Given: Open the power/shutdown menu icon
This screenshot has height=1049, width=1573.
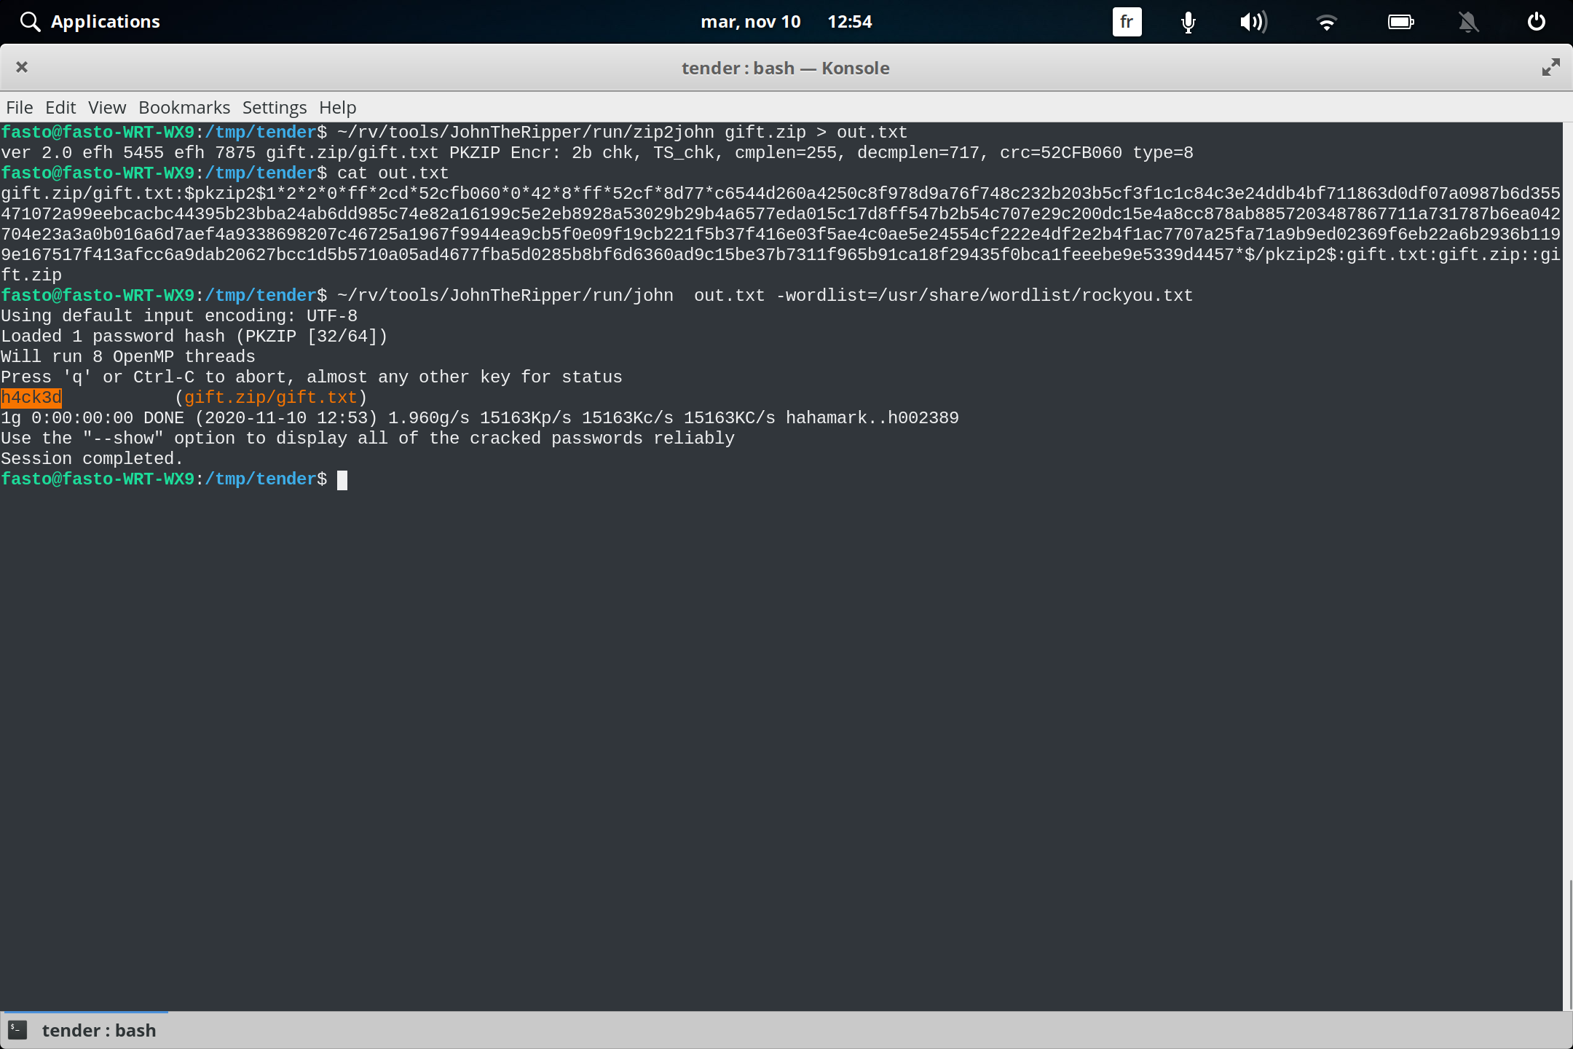Looking at the screenshot, I should pos(1535,21).
